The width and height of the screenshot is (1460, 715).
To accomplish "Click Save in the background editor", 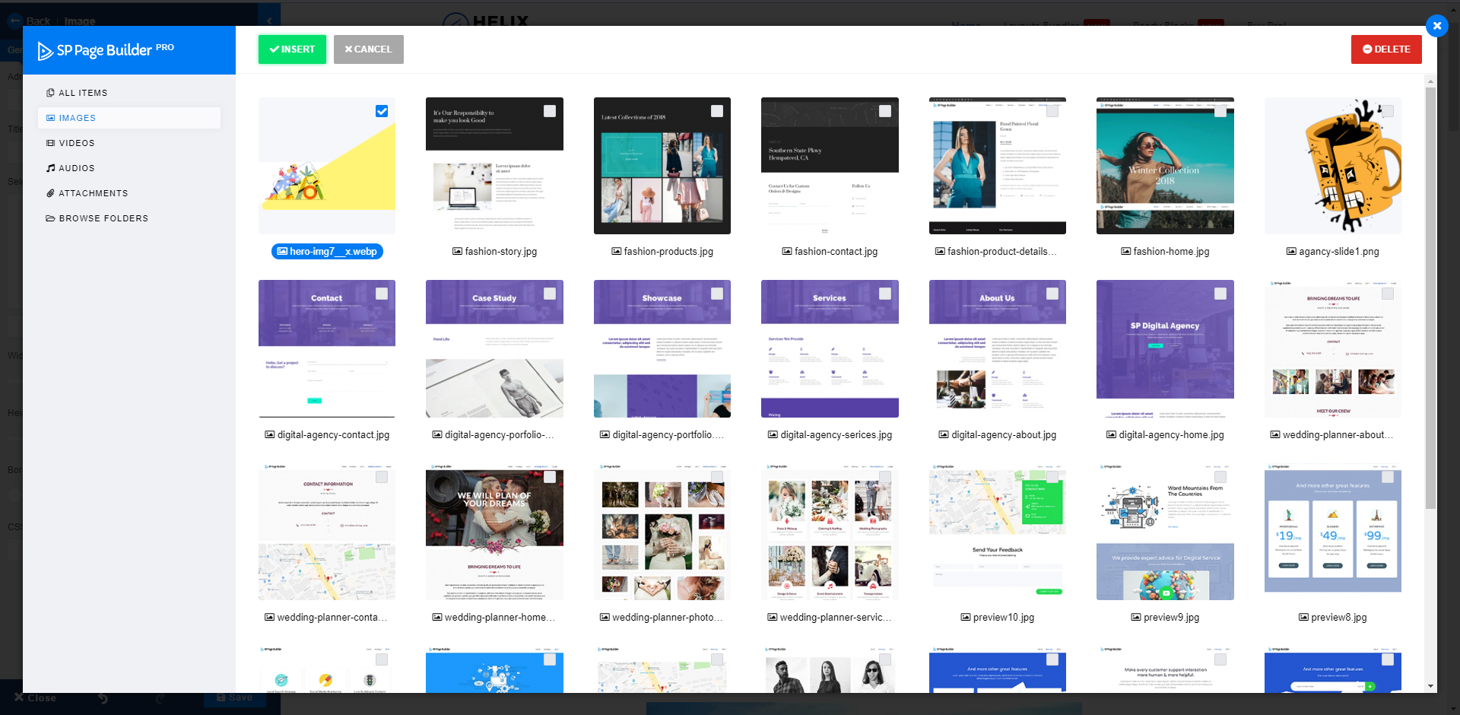I will tap(234, 698).
